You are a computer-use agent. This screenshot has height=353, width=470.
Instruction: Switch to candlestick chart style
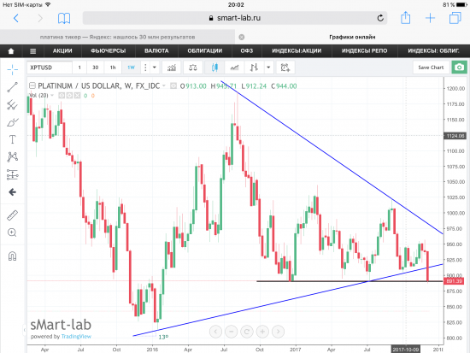click(214, 68)
